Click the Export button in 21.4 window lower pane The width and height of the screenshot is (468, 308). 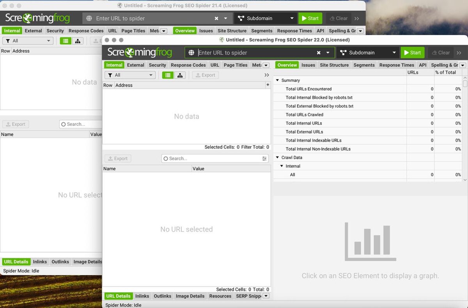[x=16, y=124]
